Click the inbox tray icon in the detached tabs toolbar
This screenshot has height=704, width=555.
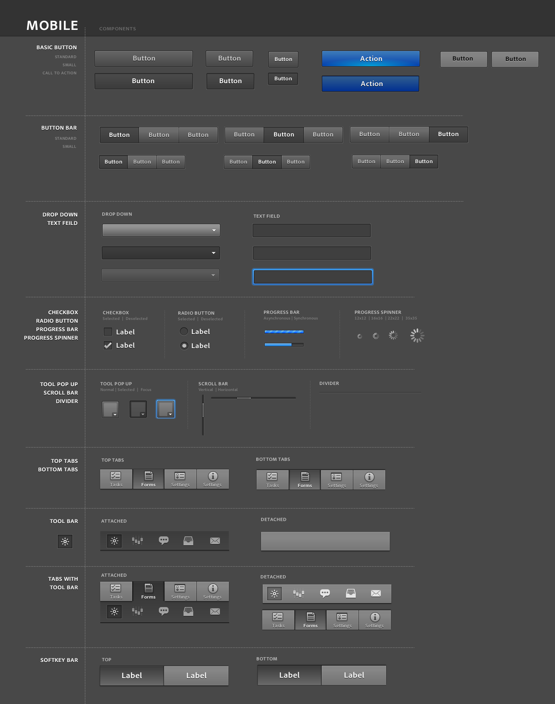pyautogui.click(x=351, y=593)
